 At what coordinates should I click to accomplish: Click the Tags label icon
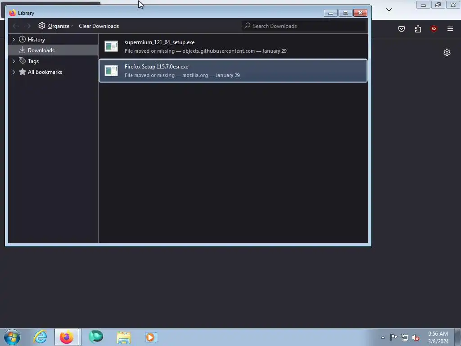click(x=22, y=61)
